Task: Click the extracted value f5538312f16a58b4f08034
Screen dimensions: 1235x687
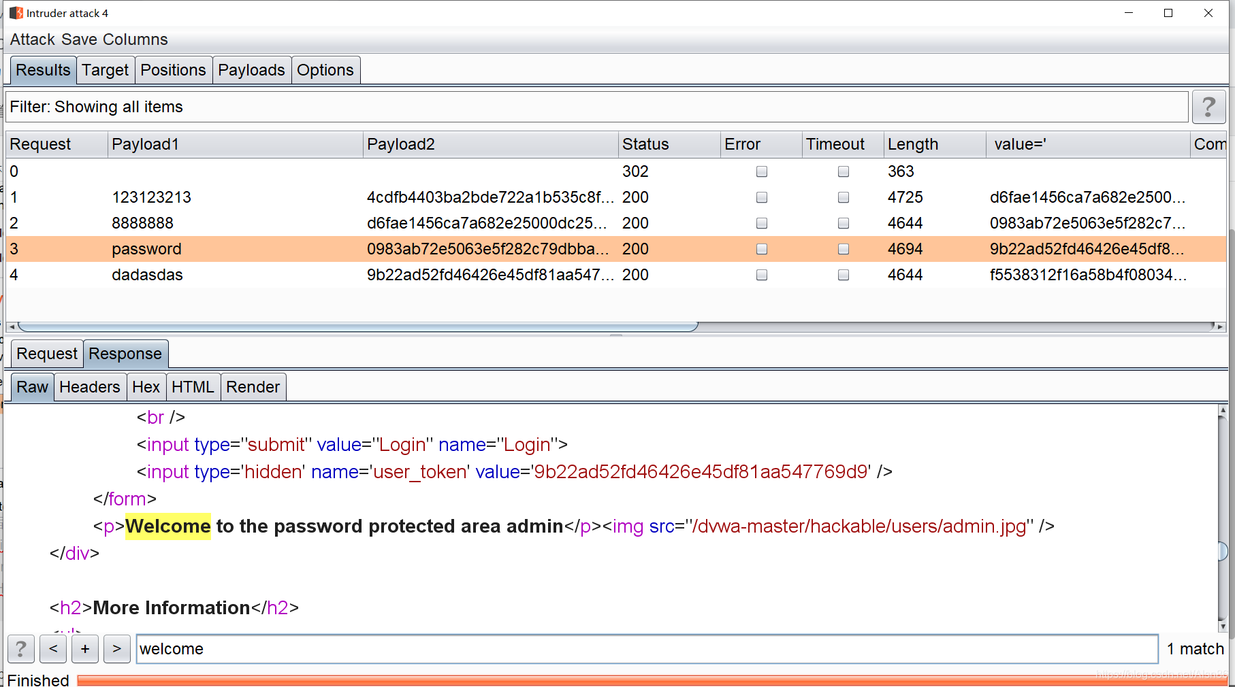Action: click(1088, 275)
